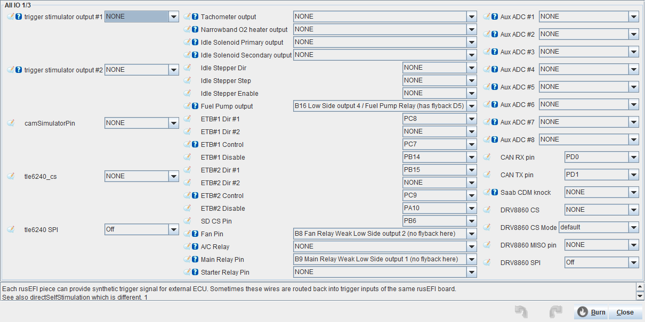
Task: Open the DRV8860 CS Mode dropdown
Action: coord(633,227)
